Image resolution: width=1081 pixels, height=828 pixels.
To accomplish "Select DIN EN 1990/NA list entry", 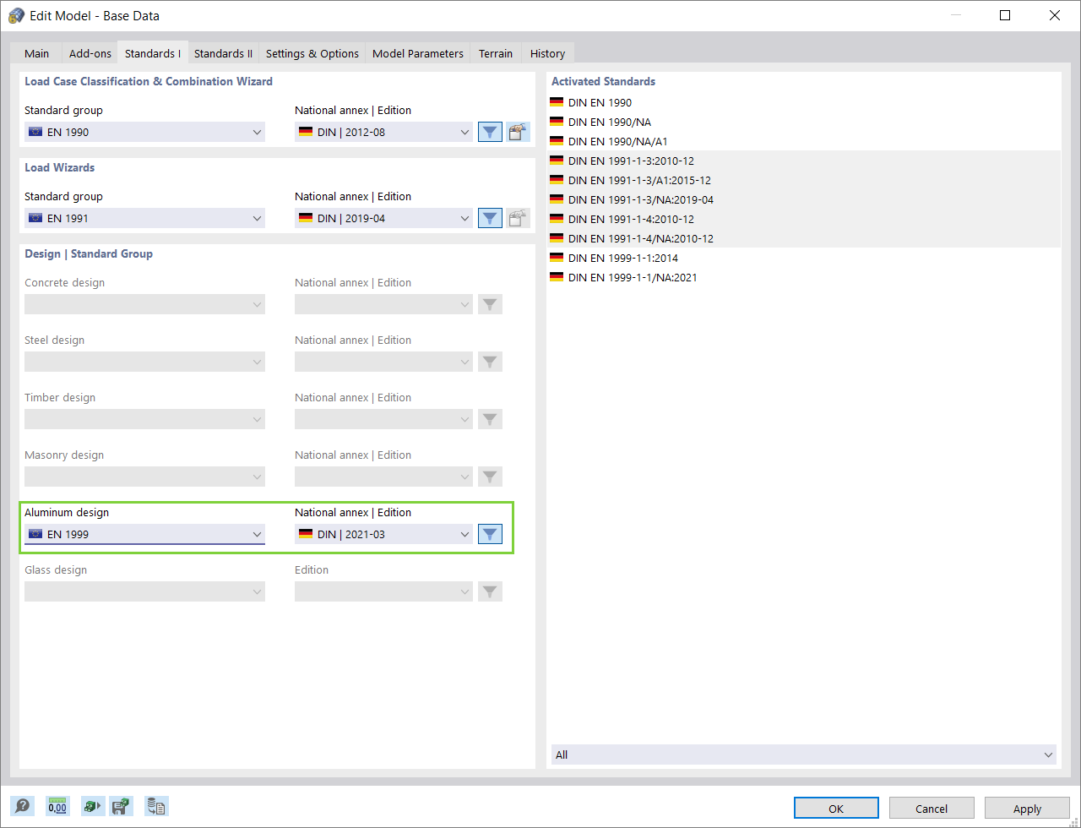I will pos(804,122).
